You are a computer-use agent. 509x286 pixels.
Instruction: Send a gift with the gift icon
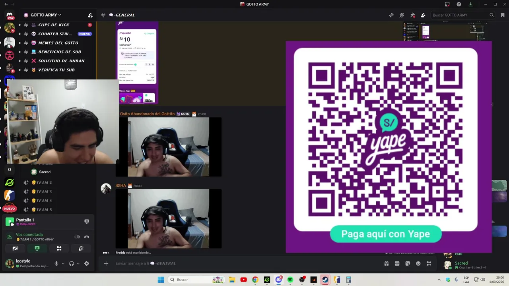click(386, 263)
